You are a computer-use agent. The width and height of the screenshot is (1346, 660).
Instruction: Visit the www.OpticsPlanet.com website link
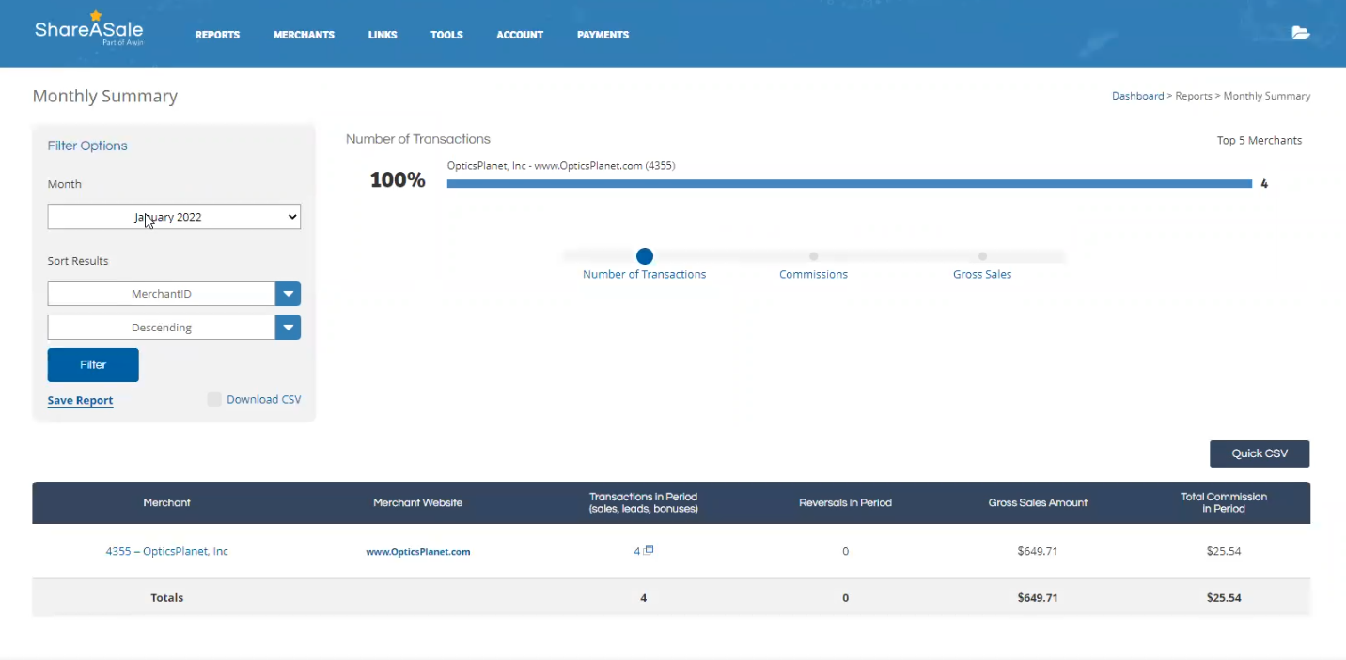(x=417, y=552)
